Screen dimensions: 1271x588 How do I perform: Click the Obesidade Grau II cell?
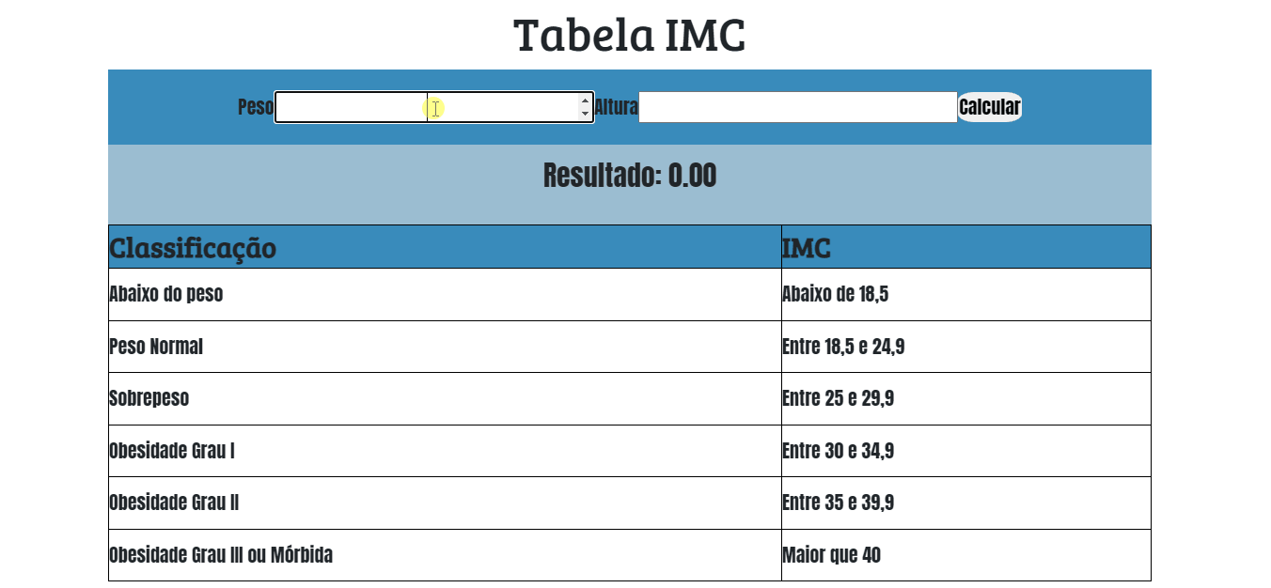pos(174,503)
